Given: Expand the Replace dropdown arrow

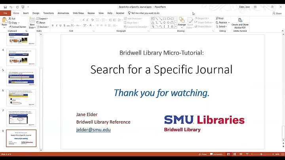Looking at the screenshot, I should tap(229, 23).
